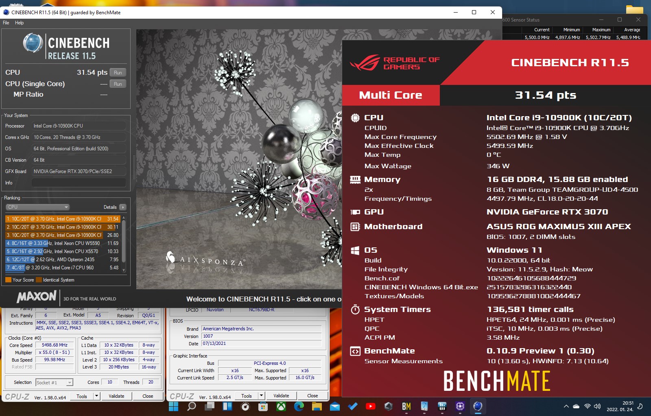Show hidden tray icons chevron
This screenshot has width=651, height=416.
click(566, 406)
